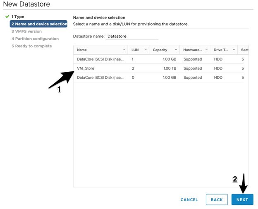This screenshot has height=209, width=258.
Task: Select step 5 Ready to complete
Action: click(x=31, y=46)
